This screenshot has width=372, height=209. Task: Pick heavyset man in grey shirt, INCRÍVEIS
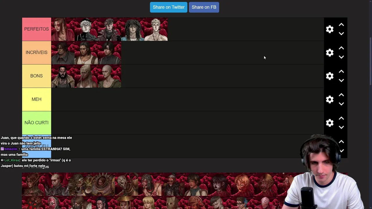pos(63,53)
